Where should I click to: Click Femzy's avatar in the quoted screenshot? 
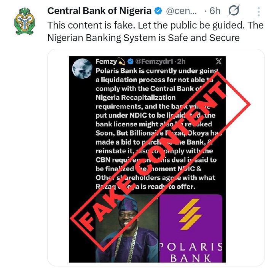click(x=84, y=70)
